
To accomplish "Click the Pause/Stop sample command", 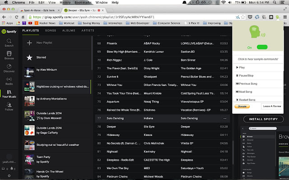I will 258,76.
